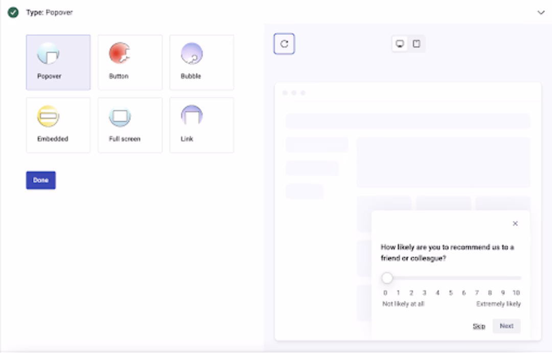This screenshot has width=552, height=353.
Task: Pick the Bubble survey type card
Action: tap(202, 62)
